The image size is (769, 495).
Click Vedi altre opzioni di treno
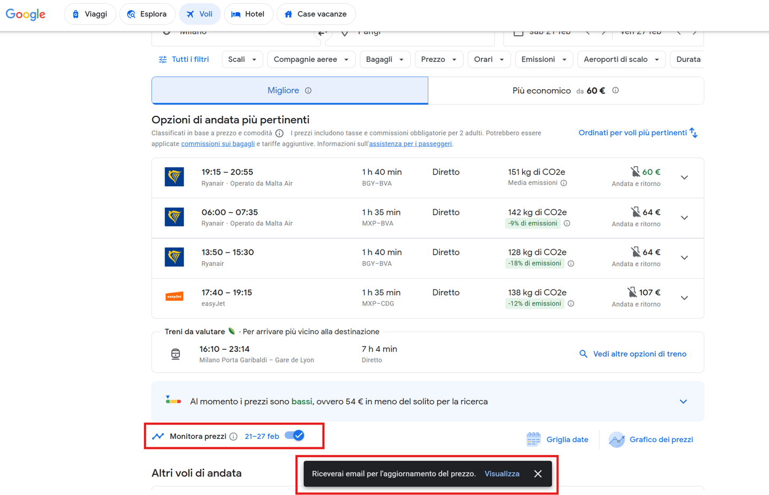coord(633,354)
